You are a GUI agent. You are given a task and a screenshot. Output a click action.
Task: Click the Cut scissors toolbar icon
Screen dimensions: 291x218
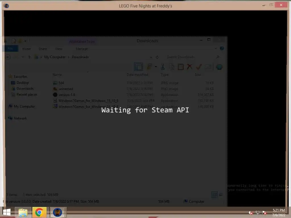pyautogui.click(x=163, y=67)
